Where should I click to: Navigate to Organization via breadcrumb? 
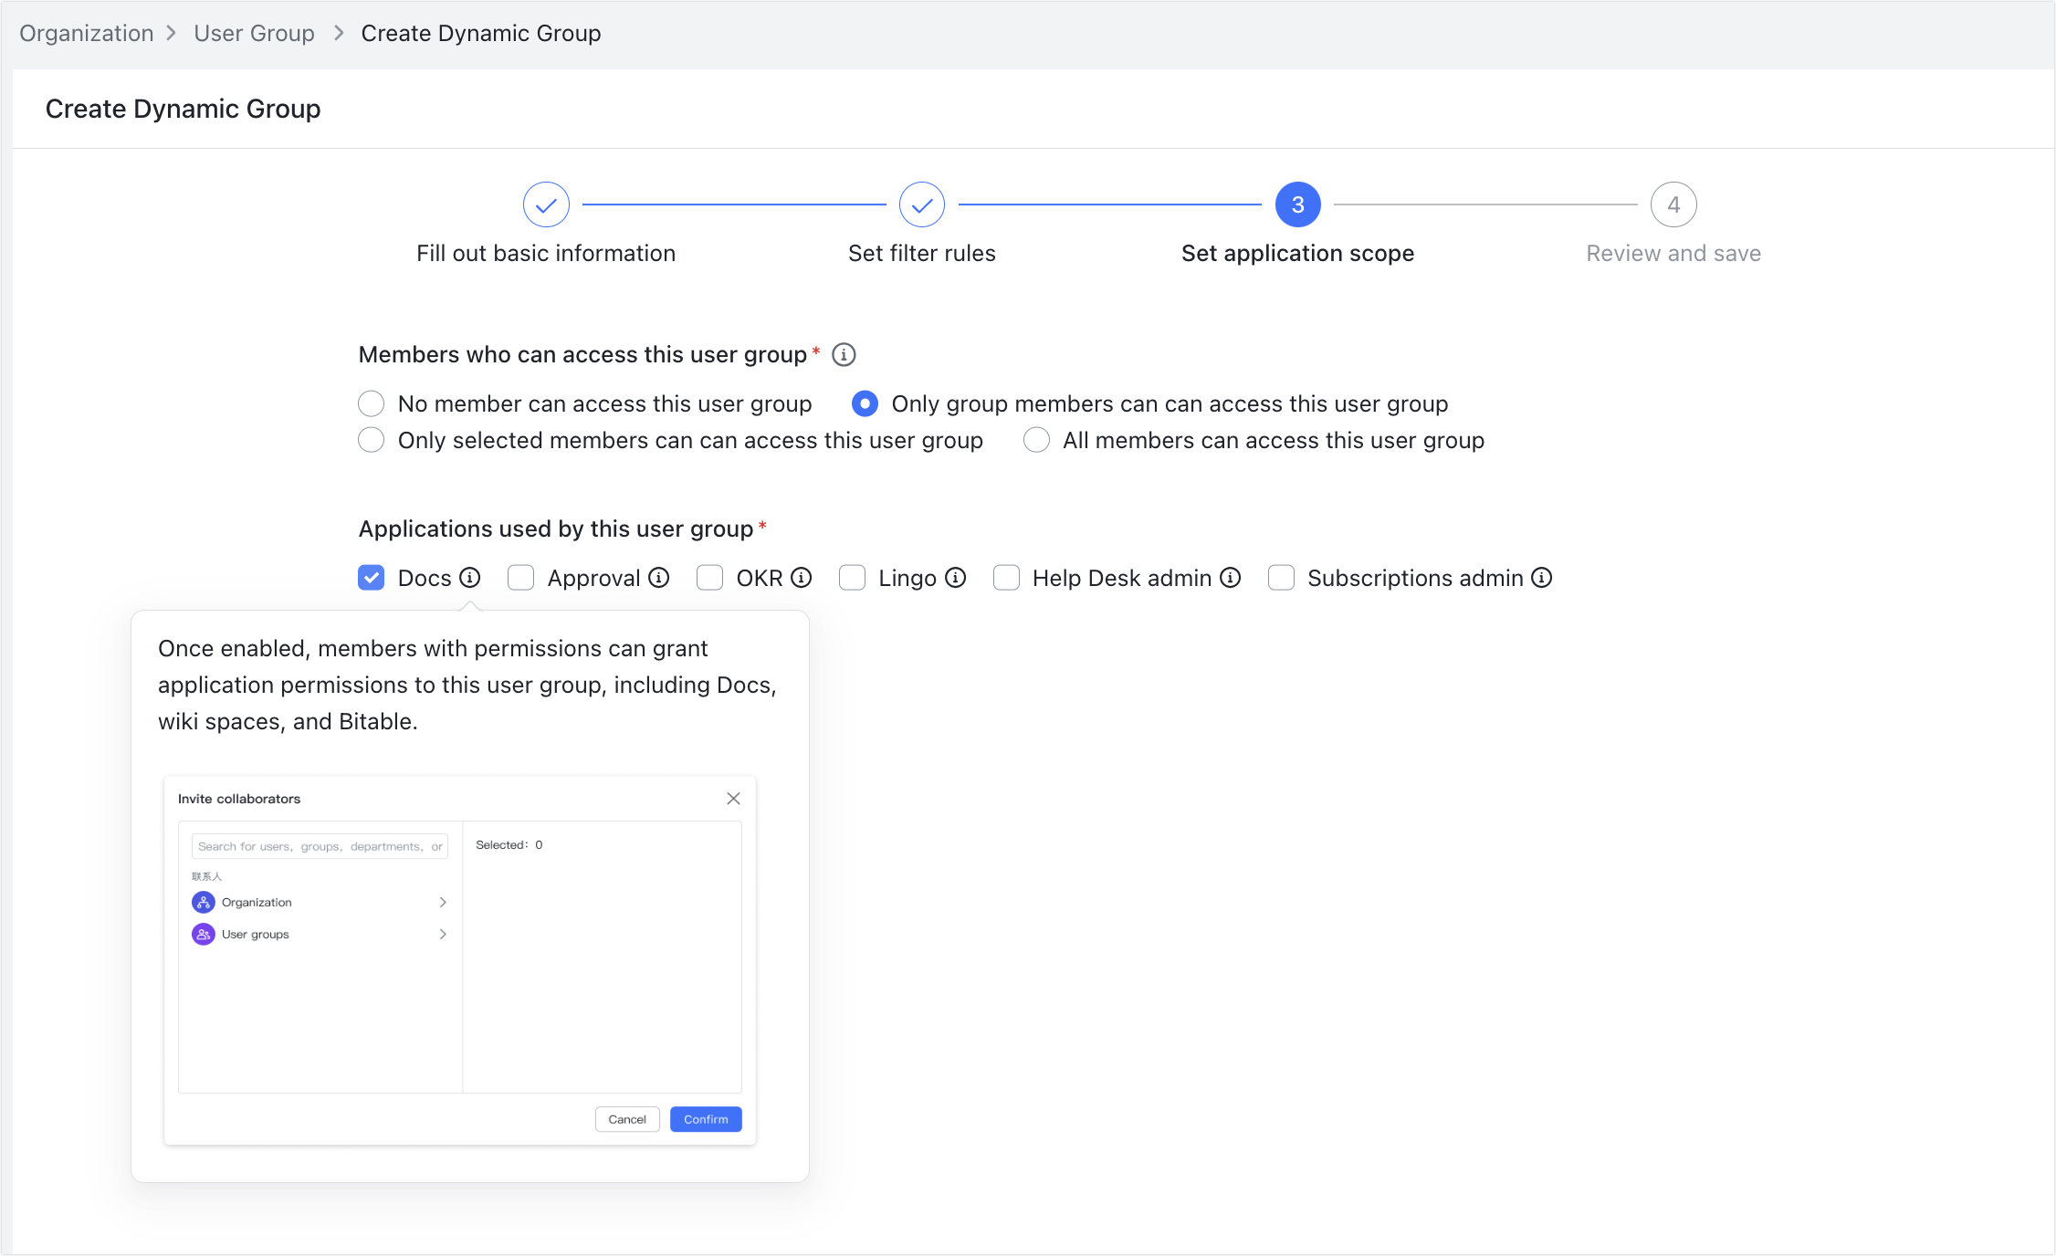86,32
